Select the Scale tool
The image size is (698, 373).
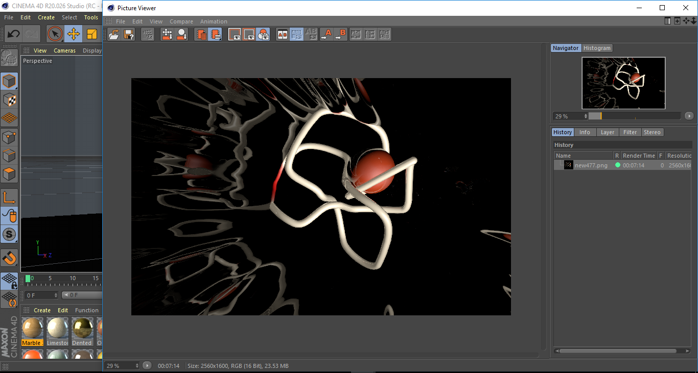coord(92,34)
